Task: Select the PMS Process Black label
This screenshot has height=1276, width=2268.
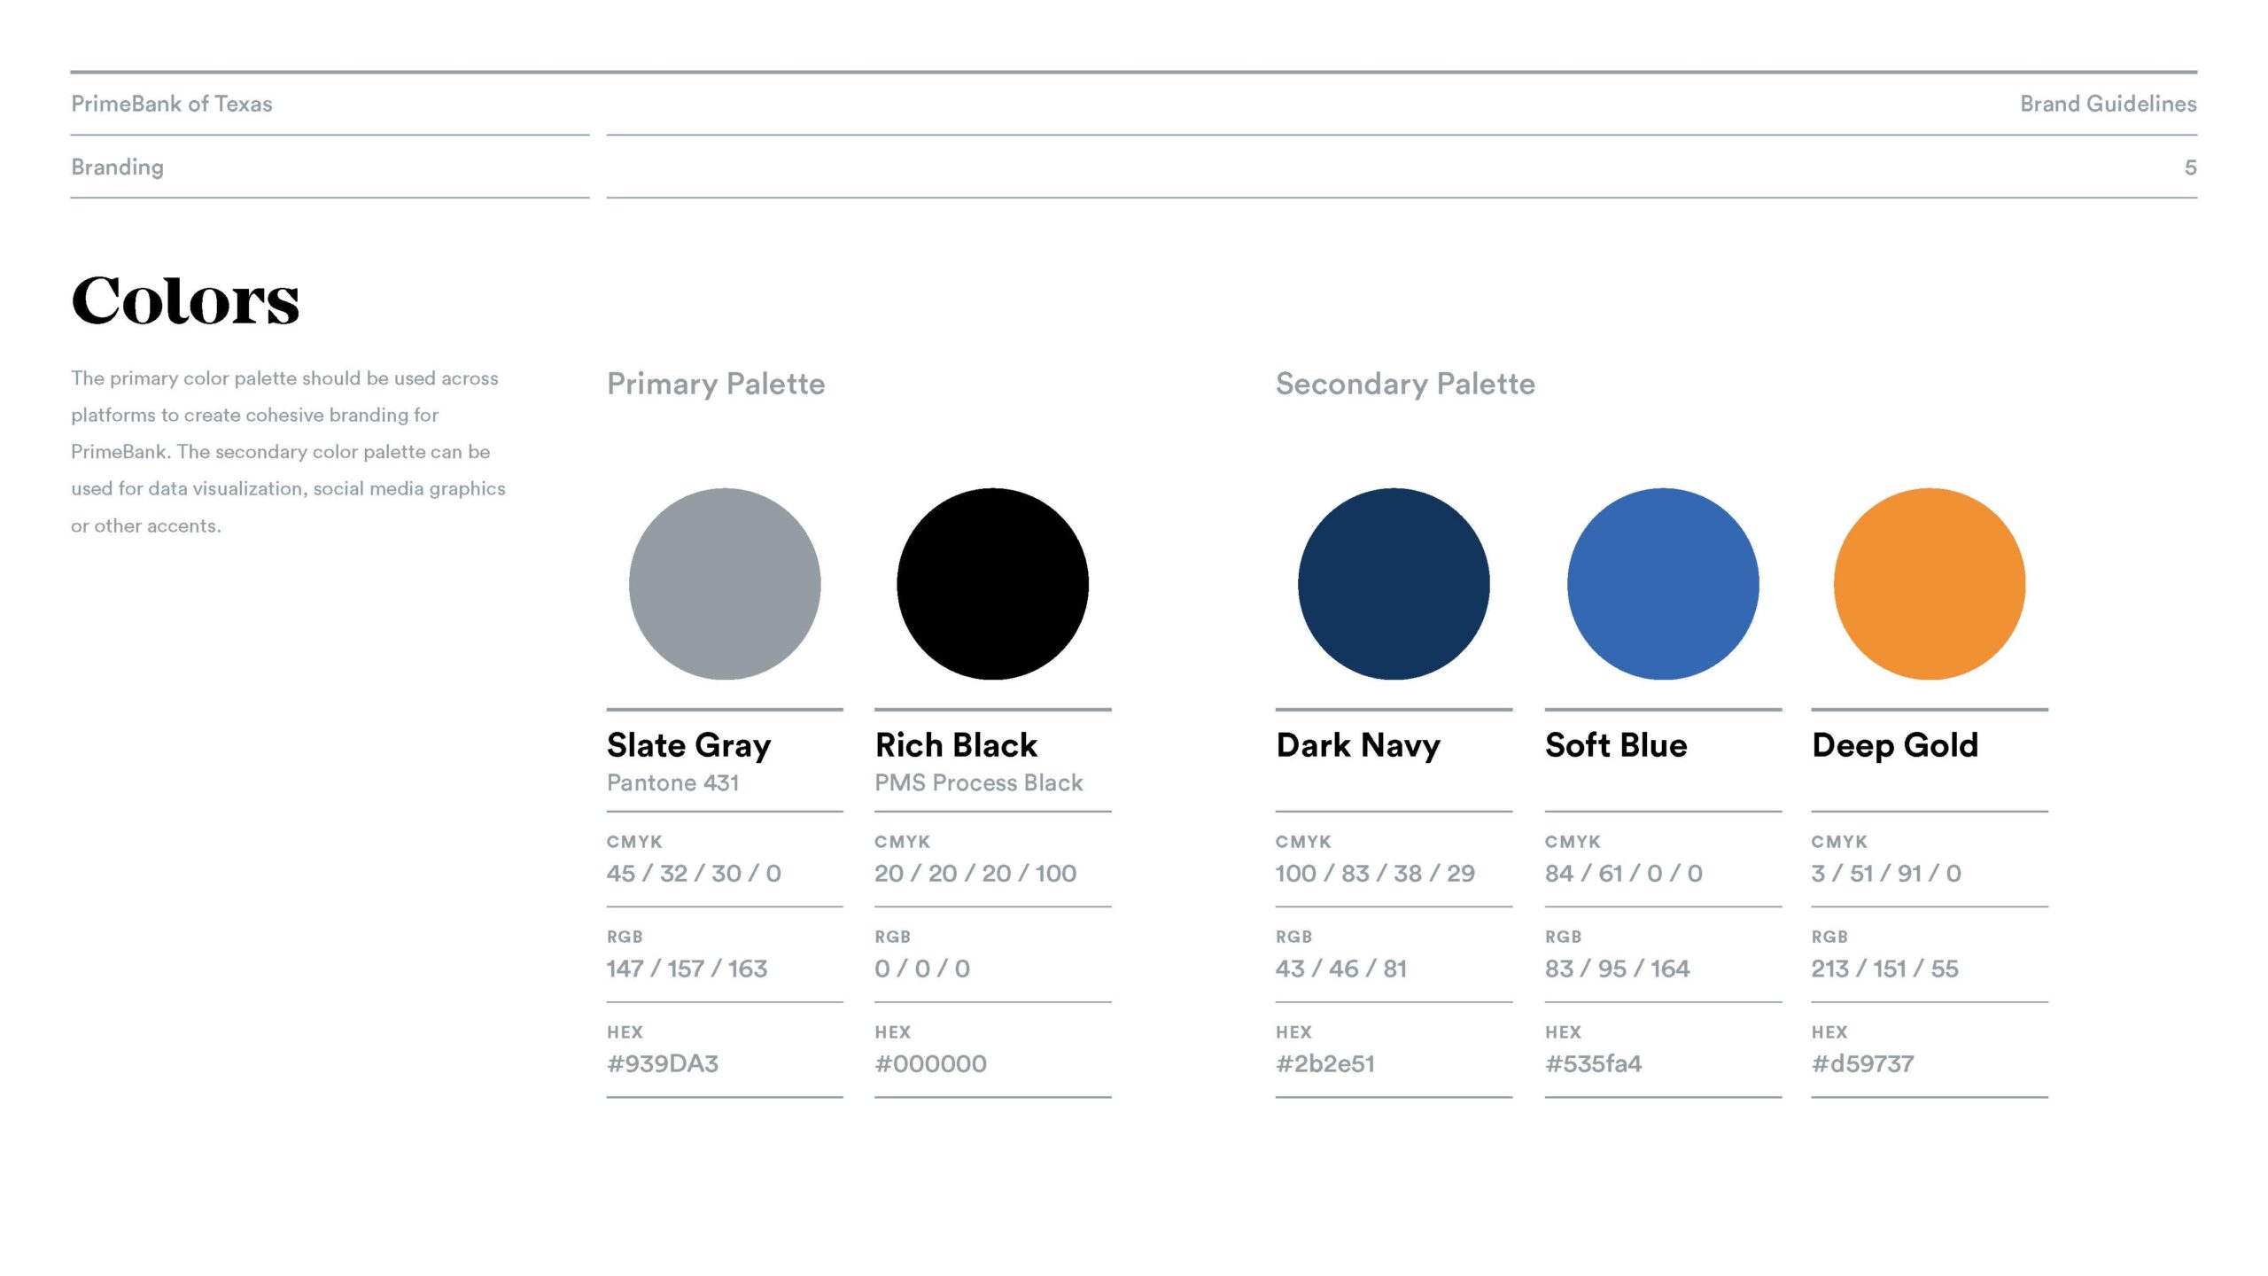Action: coord(978,782)
